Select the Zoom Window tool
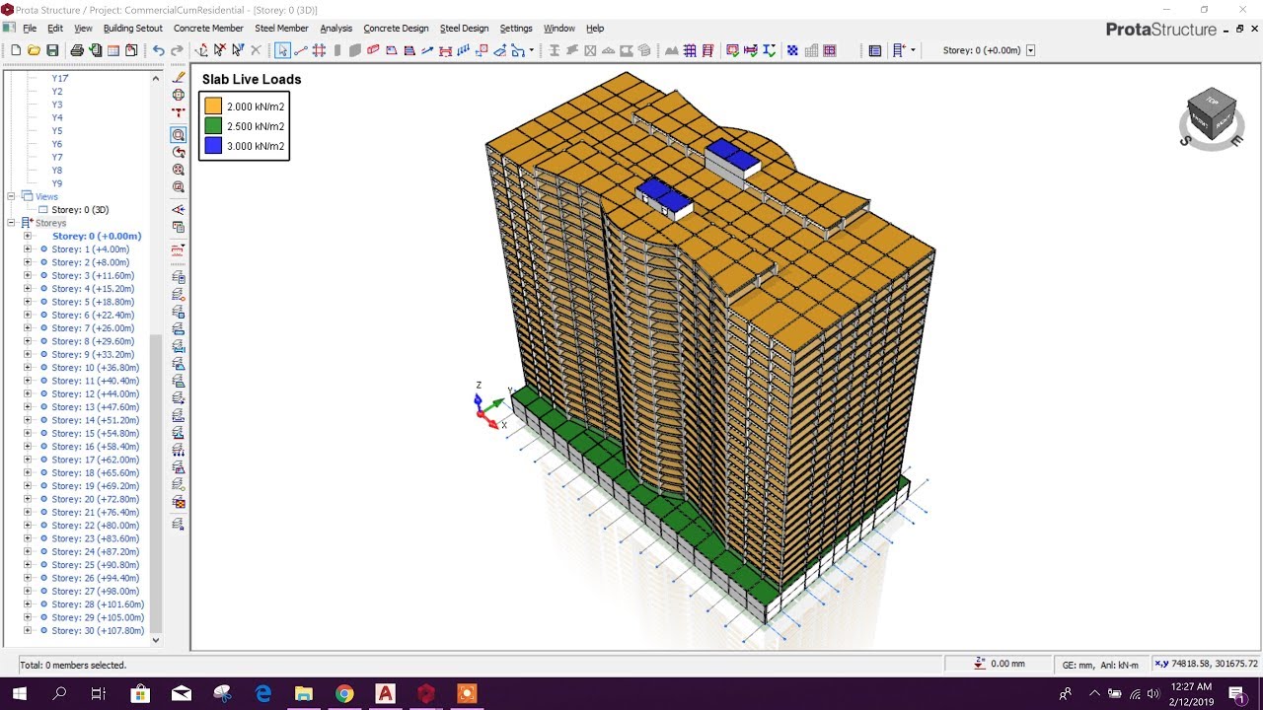This screenshot has height=710, width=1263. pyautogui.click(x=179, y=133)
